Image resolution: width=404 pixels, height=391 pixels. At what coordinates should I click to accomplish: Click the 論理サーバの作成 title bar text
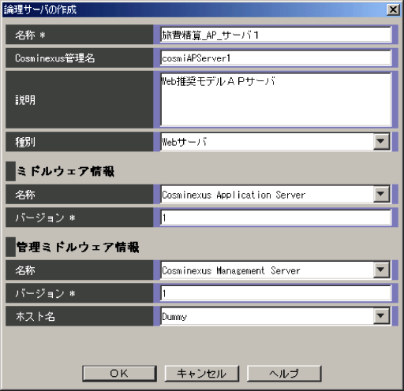click(x=40, y=9)
